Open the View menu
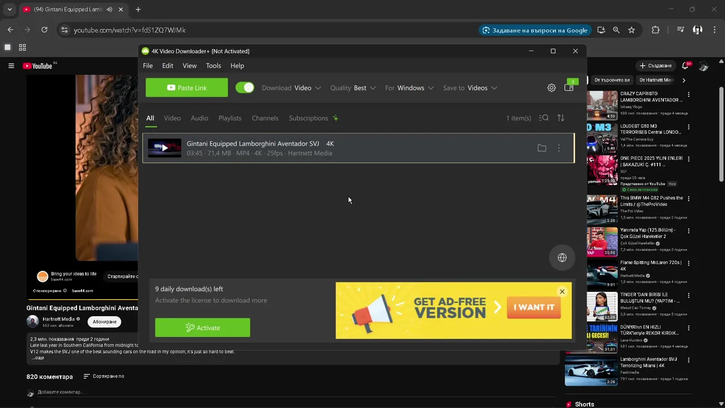Screen dimensions: 725x408 (190, 66)
